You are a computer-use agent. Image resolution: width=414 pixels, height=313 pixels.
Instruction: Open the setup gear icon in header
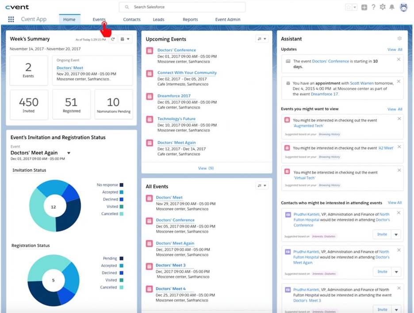[x=382, y=7]
